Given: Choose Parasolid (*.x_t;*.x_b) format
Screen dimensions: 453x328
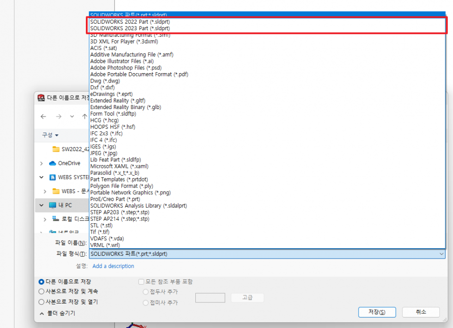Looking at the screenshot, I should [267, 173].
